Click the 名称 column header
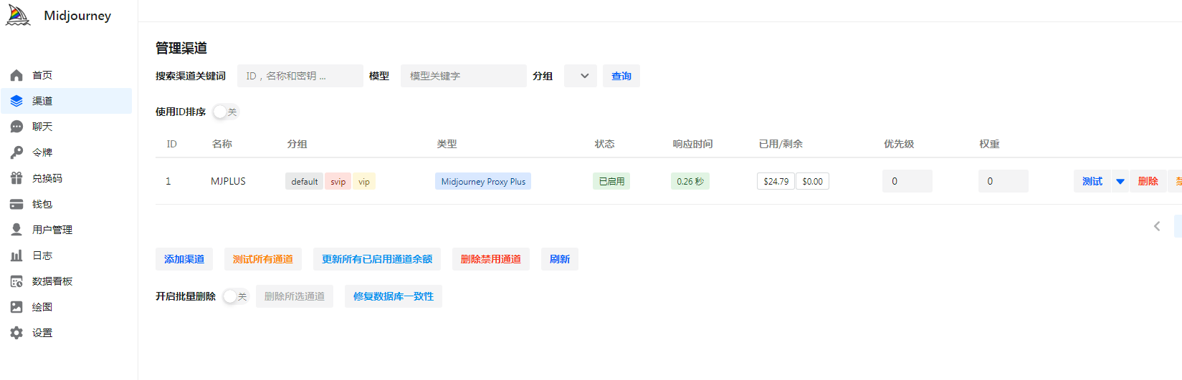Viewport: 1182px width, 380px height. 222,144
